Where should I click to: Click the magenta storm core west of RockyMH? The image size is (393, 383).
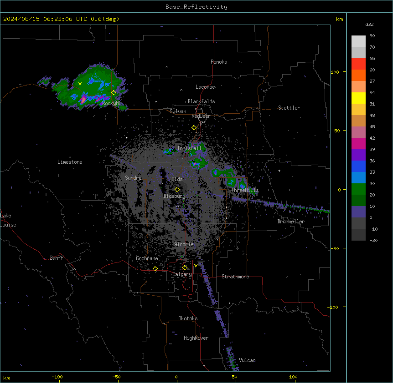click(x=83, y=100)
